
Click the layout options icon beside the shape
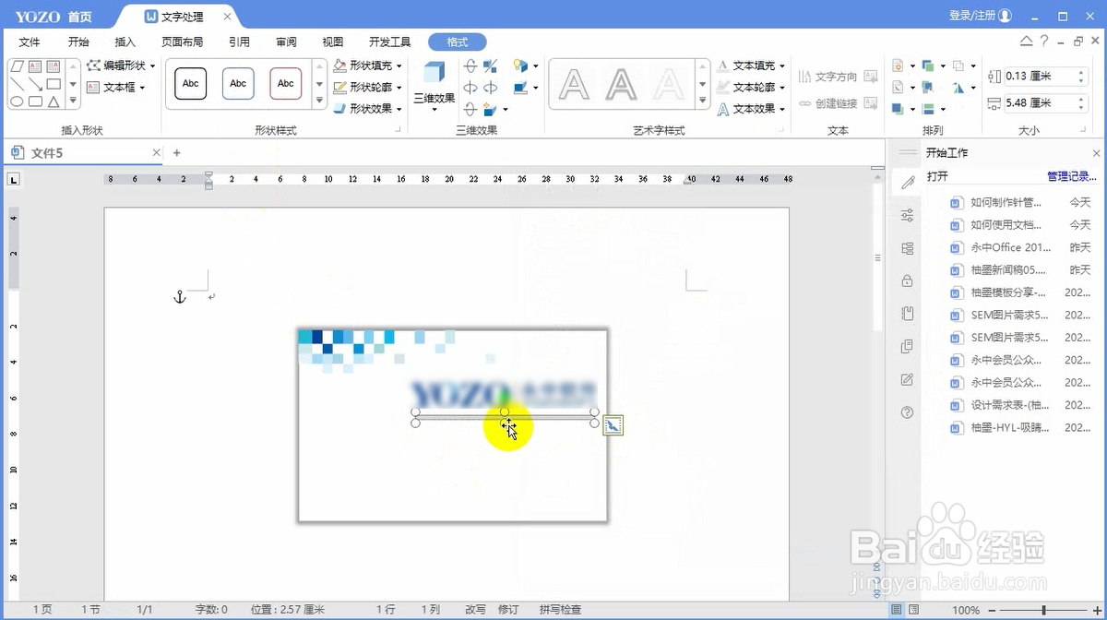[613, 424]
